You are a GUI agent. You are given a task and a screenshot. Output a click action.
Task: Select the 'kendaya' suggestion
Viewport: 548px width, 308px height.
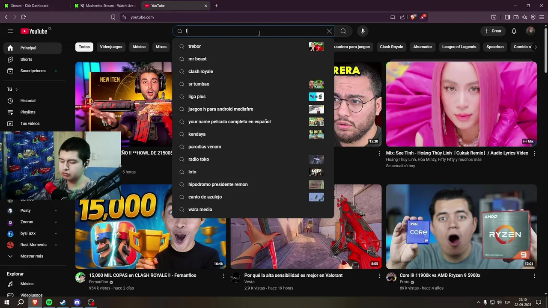[253, 134]
